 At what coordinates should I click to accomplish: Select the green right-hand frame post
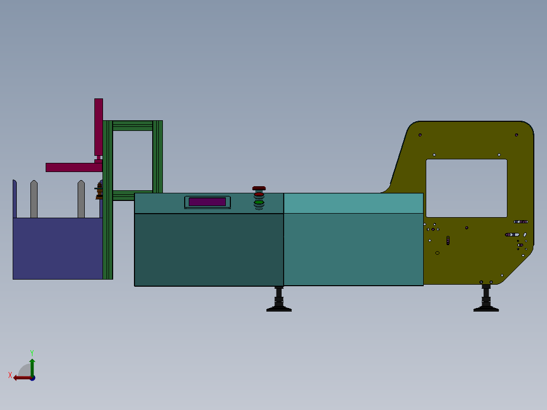coord(158,157)
